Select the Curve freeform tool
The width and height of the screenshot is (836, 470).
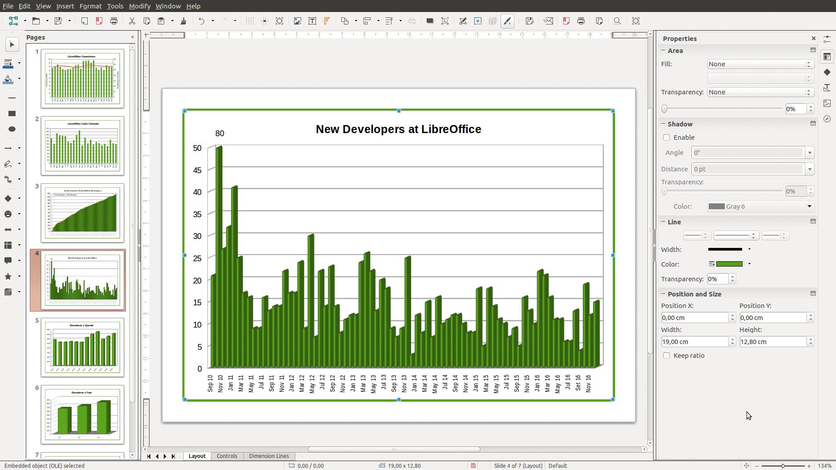tap(8, 164)
